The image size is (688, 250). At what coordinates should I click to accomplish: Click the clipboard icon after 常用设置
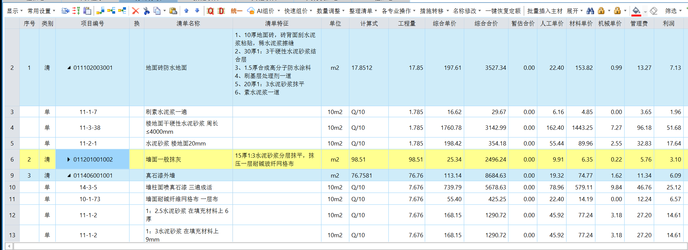click(87, 11)
